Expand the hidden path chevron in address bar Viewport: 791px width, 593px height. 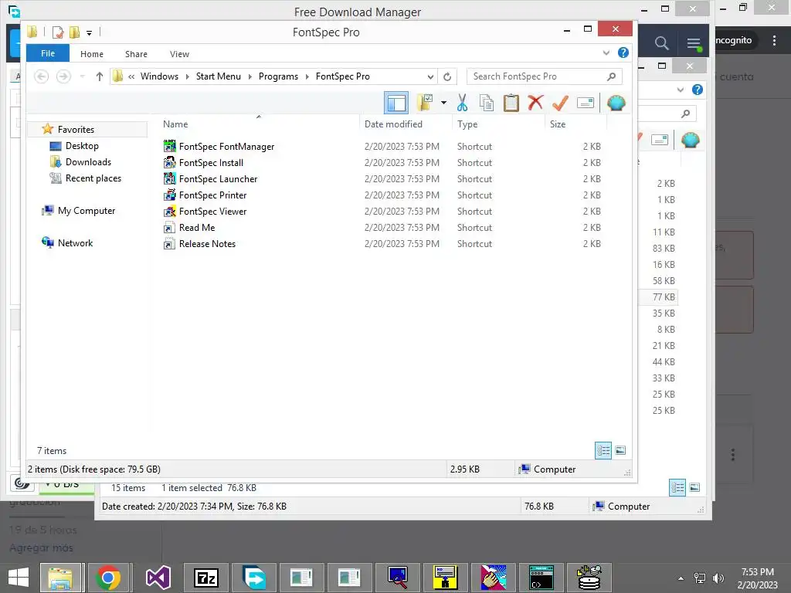click(131, 76)
